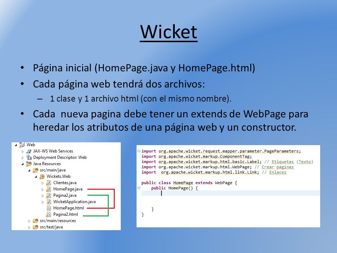337x253 pixels.
Task: Expand the src/main/resources folder
Action: [29, 221]
